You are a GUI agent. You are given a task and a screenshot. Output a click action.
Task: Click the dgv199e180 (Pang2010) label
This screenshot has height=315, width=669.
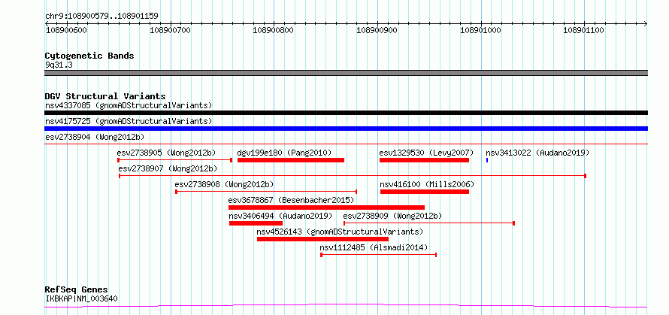tap(284, 153)
